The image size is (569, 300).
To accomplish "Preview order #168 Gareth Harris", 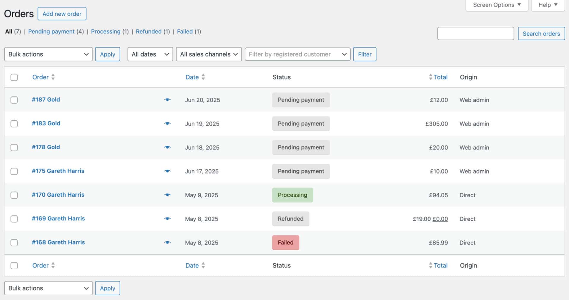I will (167, 242).
